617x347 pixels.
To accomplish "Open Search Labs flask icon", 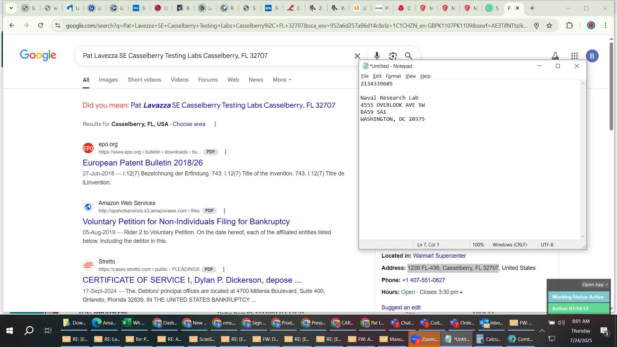I will coord(555,56).
